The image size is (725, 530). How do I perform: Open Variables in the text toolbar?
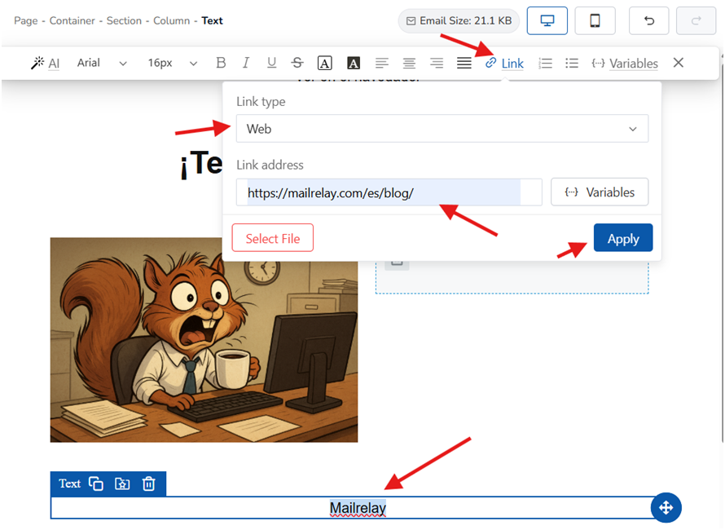[x=625, y=64]
